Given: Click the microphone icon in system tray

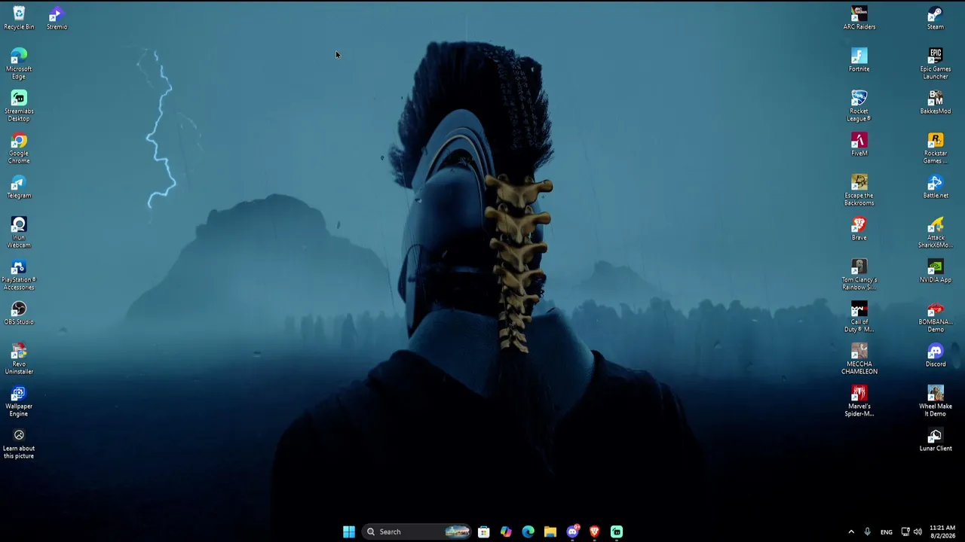Looking at the screenshot, I should pos(867,531).
